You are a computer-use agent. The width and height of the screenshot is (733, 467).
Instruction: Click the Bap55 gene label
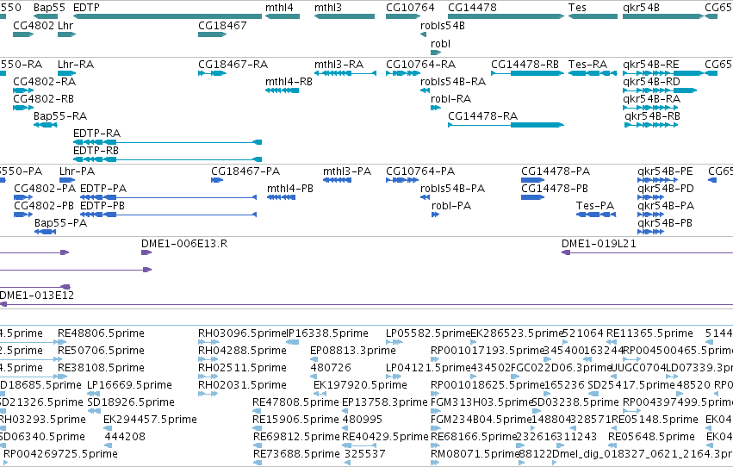(x=49, y=8)
